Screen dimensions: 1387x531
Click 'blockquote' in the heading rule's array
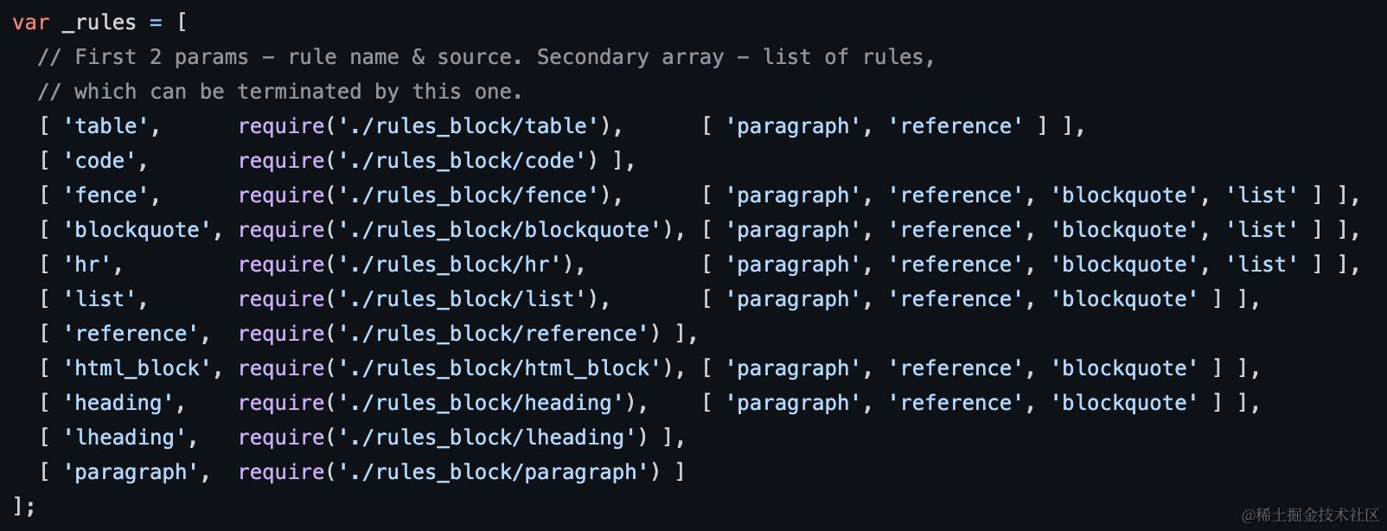pos(1124,403)
